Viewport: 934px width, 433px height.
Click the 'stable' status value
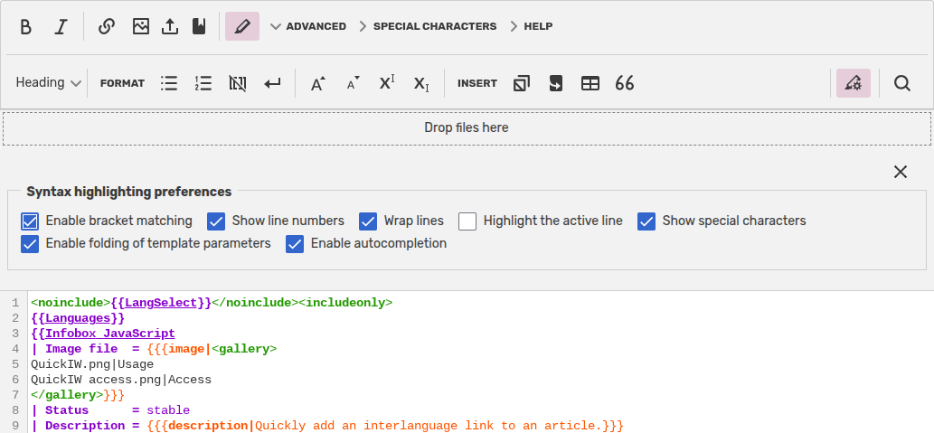click(168, 410)
